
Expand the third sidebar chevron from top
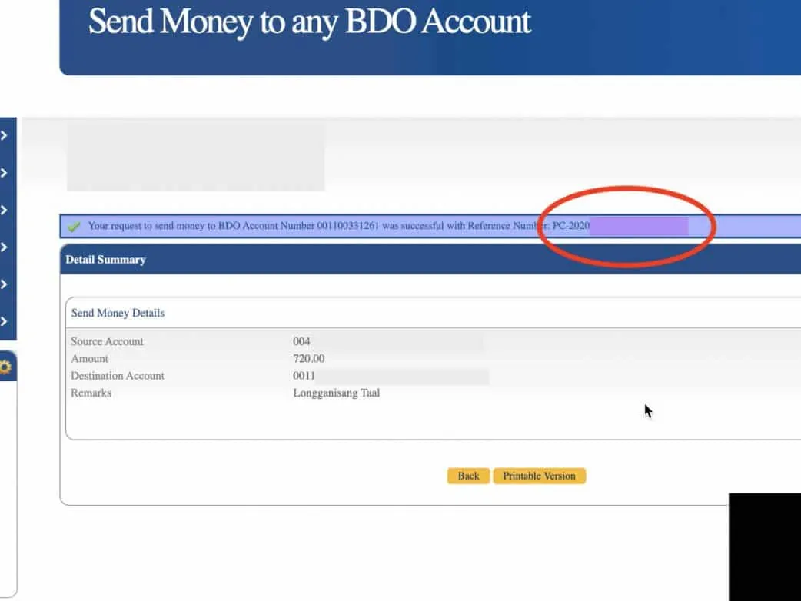5,210
